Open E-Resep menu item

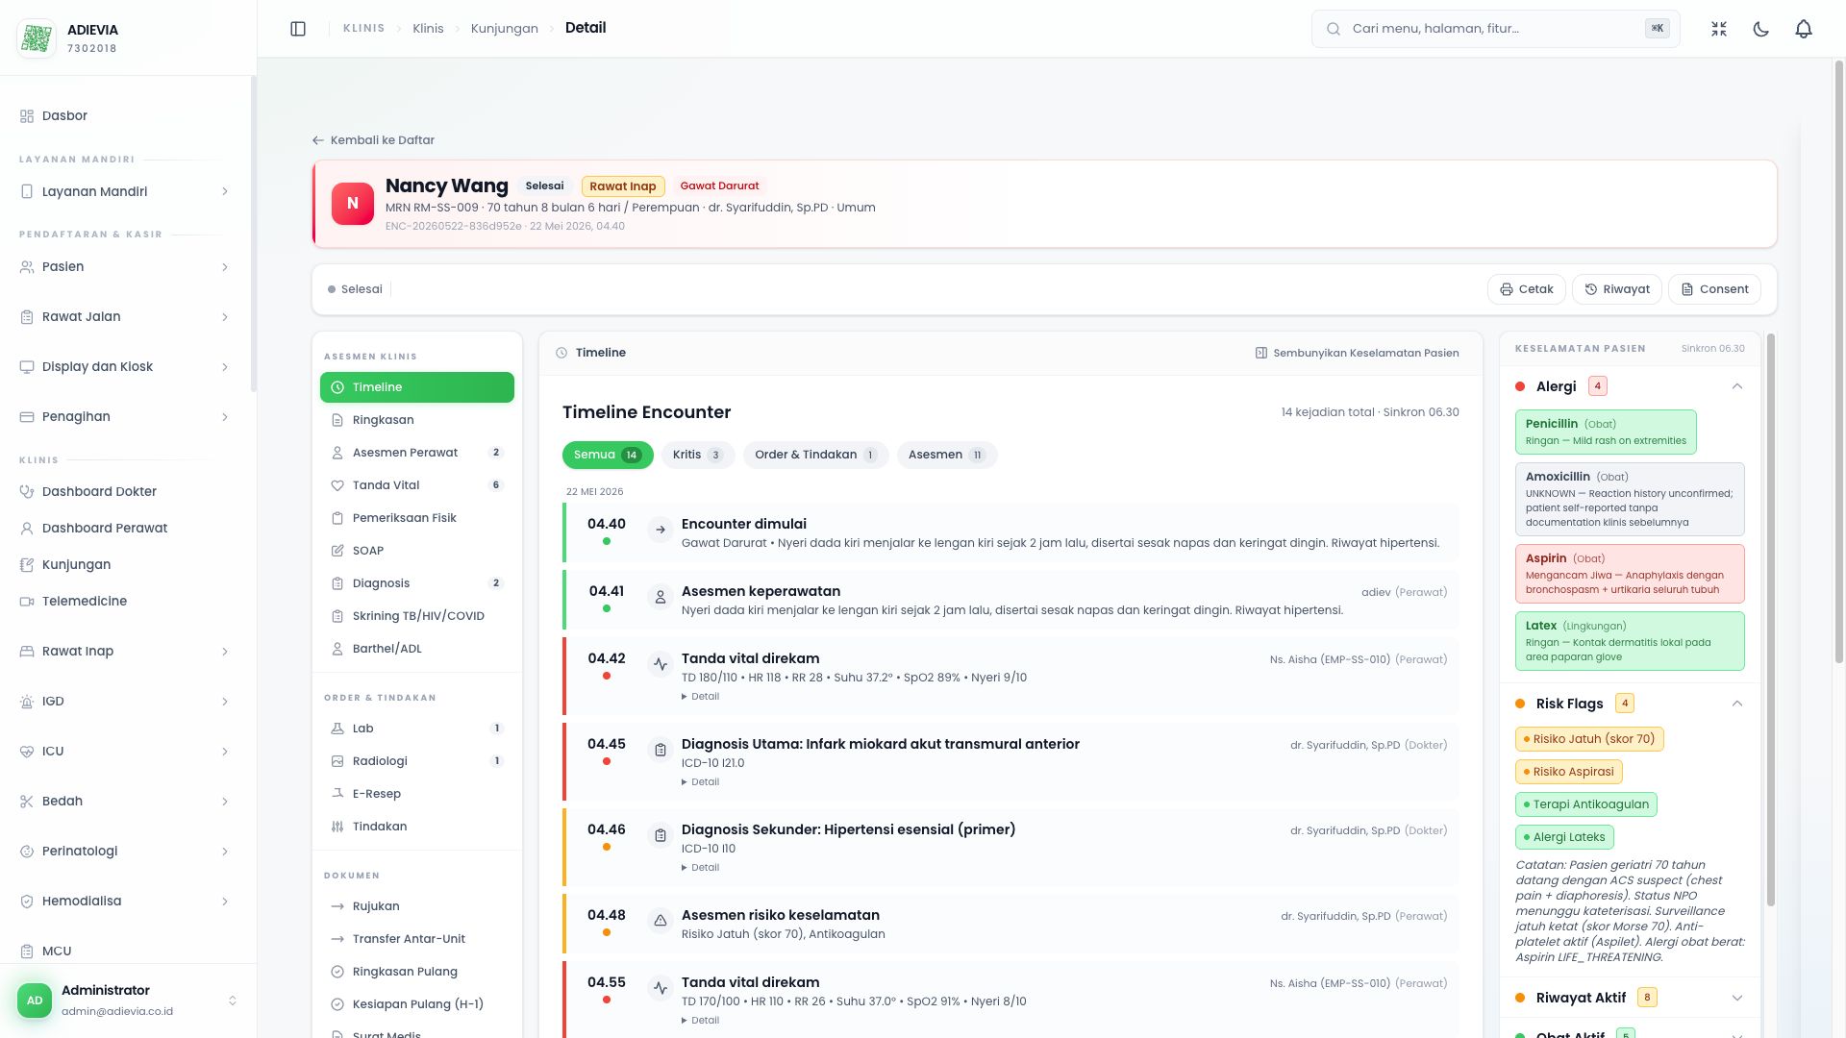[x=417, y=794]
